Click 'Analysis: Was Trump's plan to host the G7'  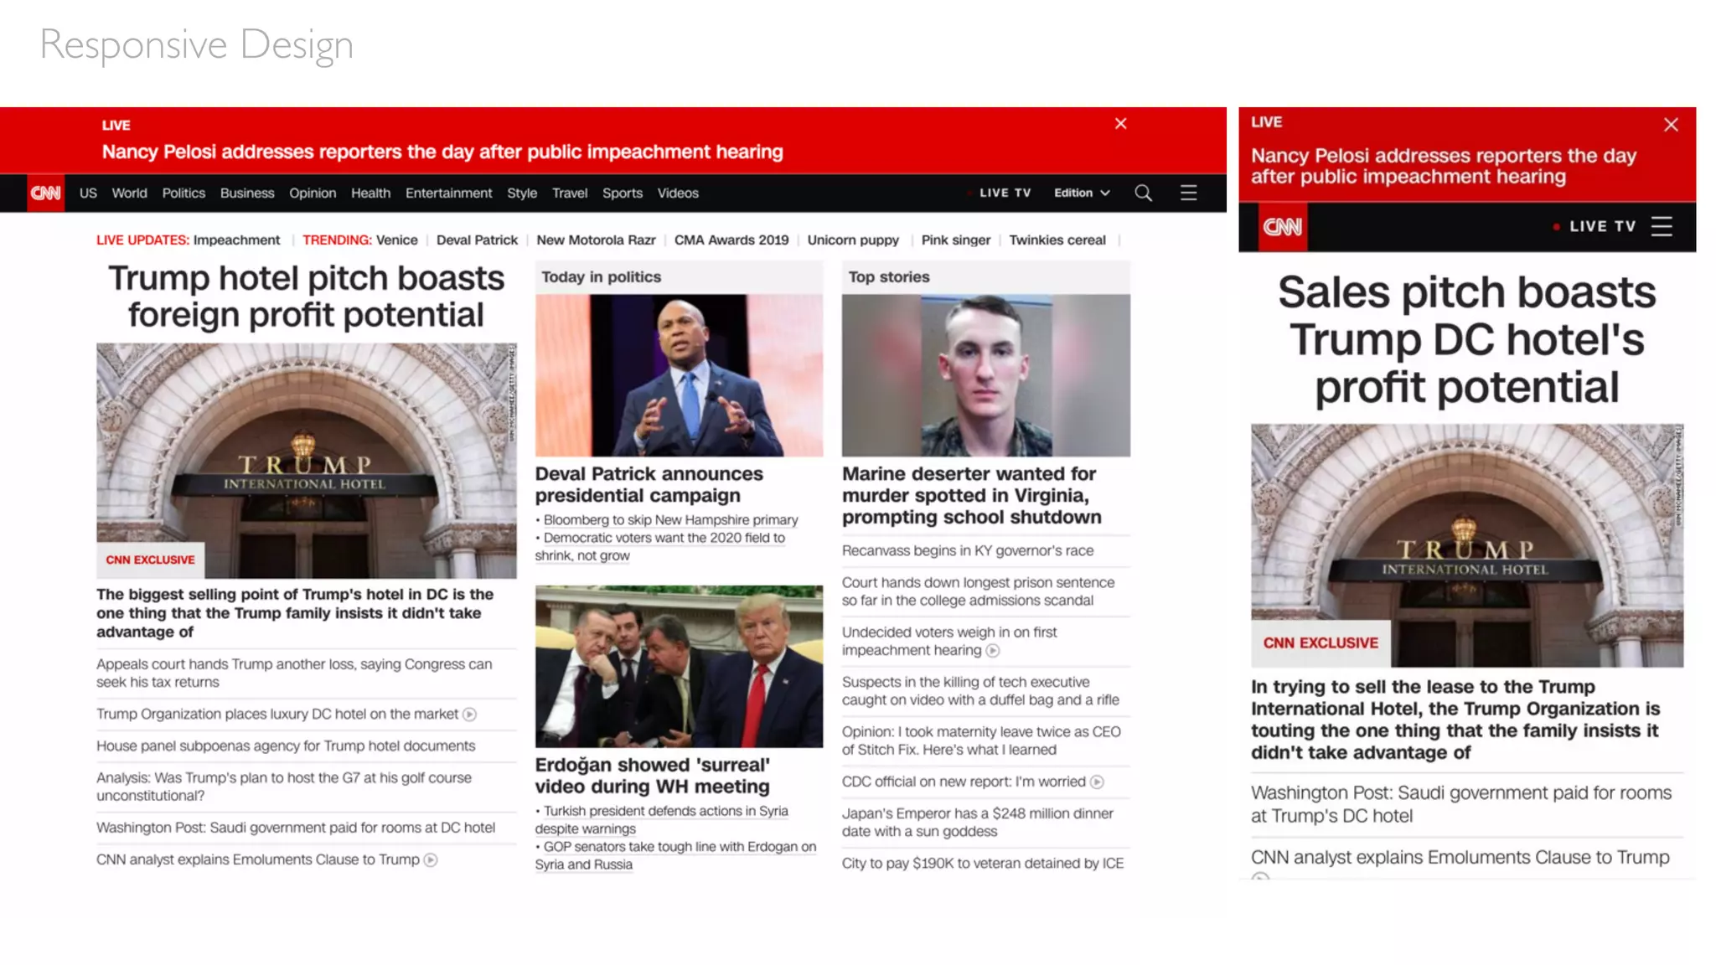tap(284, 787)
